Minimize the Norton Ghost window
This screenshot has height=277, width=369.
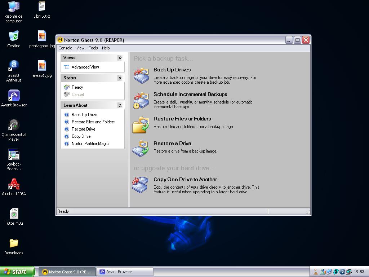pyautogui.click(x=289, y=40)
